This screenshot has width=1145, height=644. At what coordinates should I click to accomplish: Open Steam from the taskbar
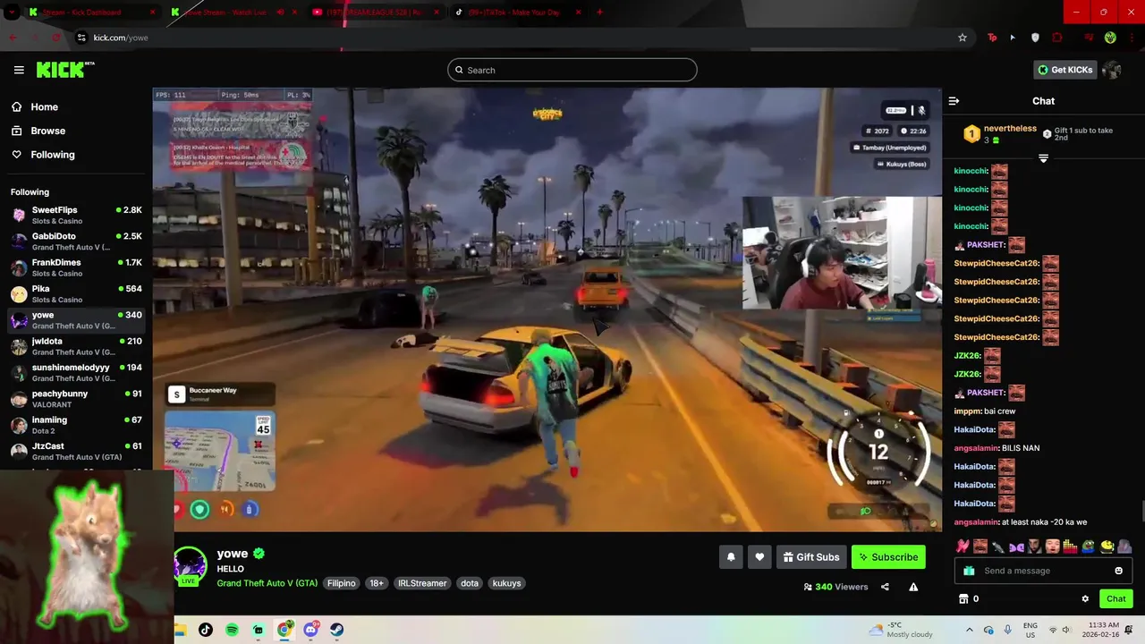click(x=336, y=630)
